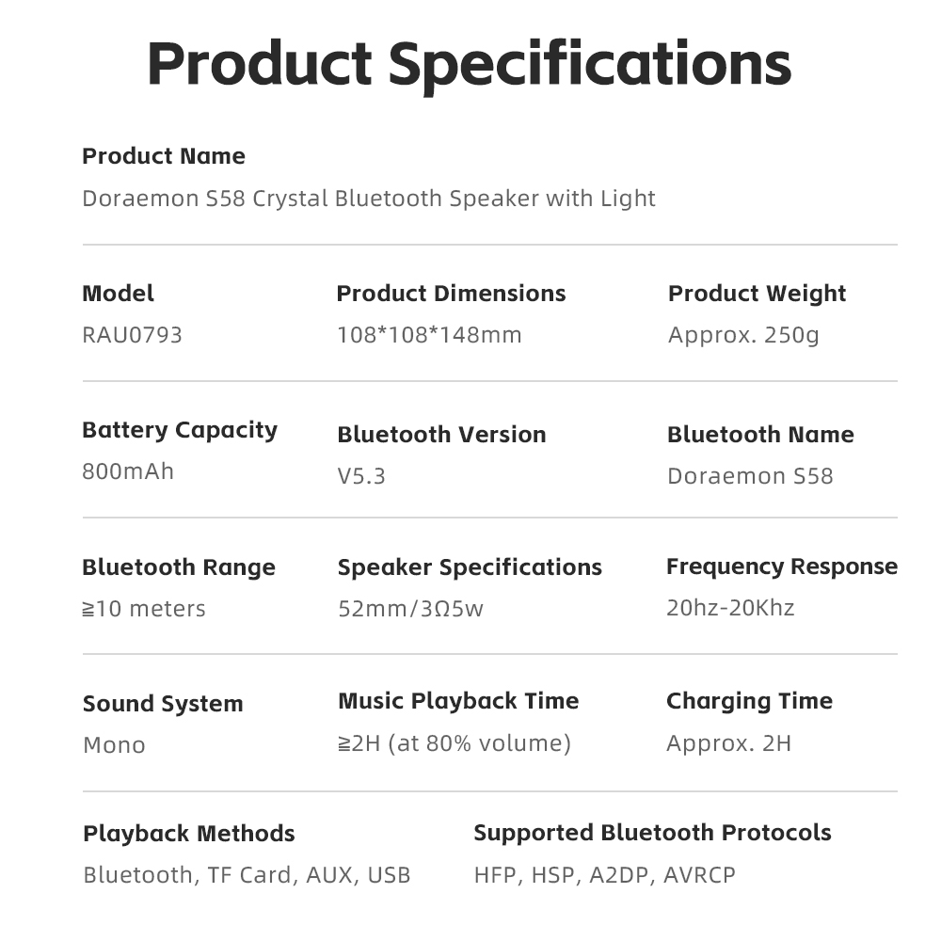This screenshot has height=941, width=941.
Task: Select the Doraemon S58 Crystal Bluetooth Speaker text
Action: tap(368, 199)
